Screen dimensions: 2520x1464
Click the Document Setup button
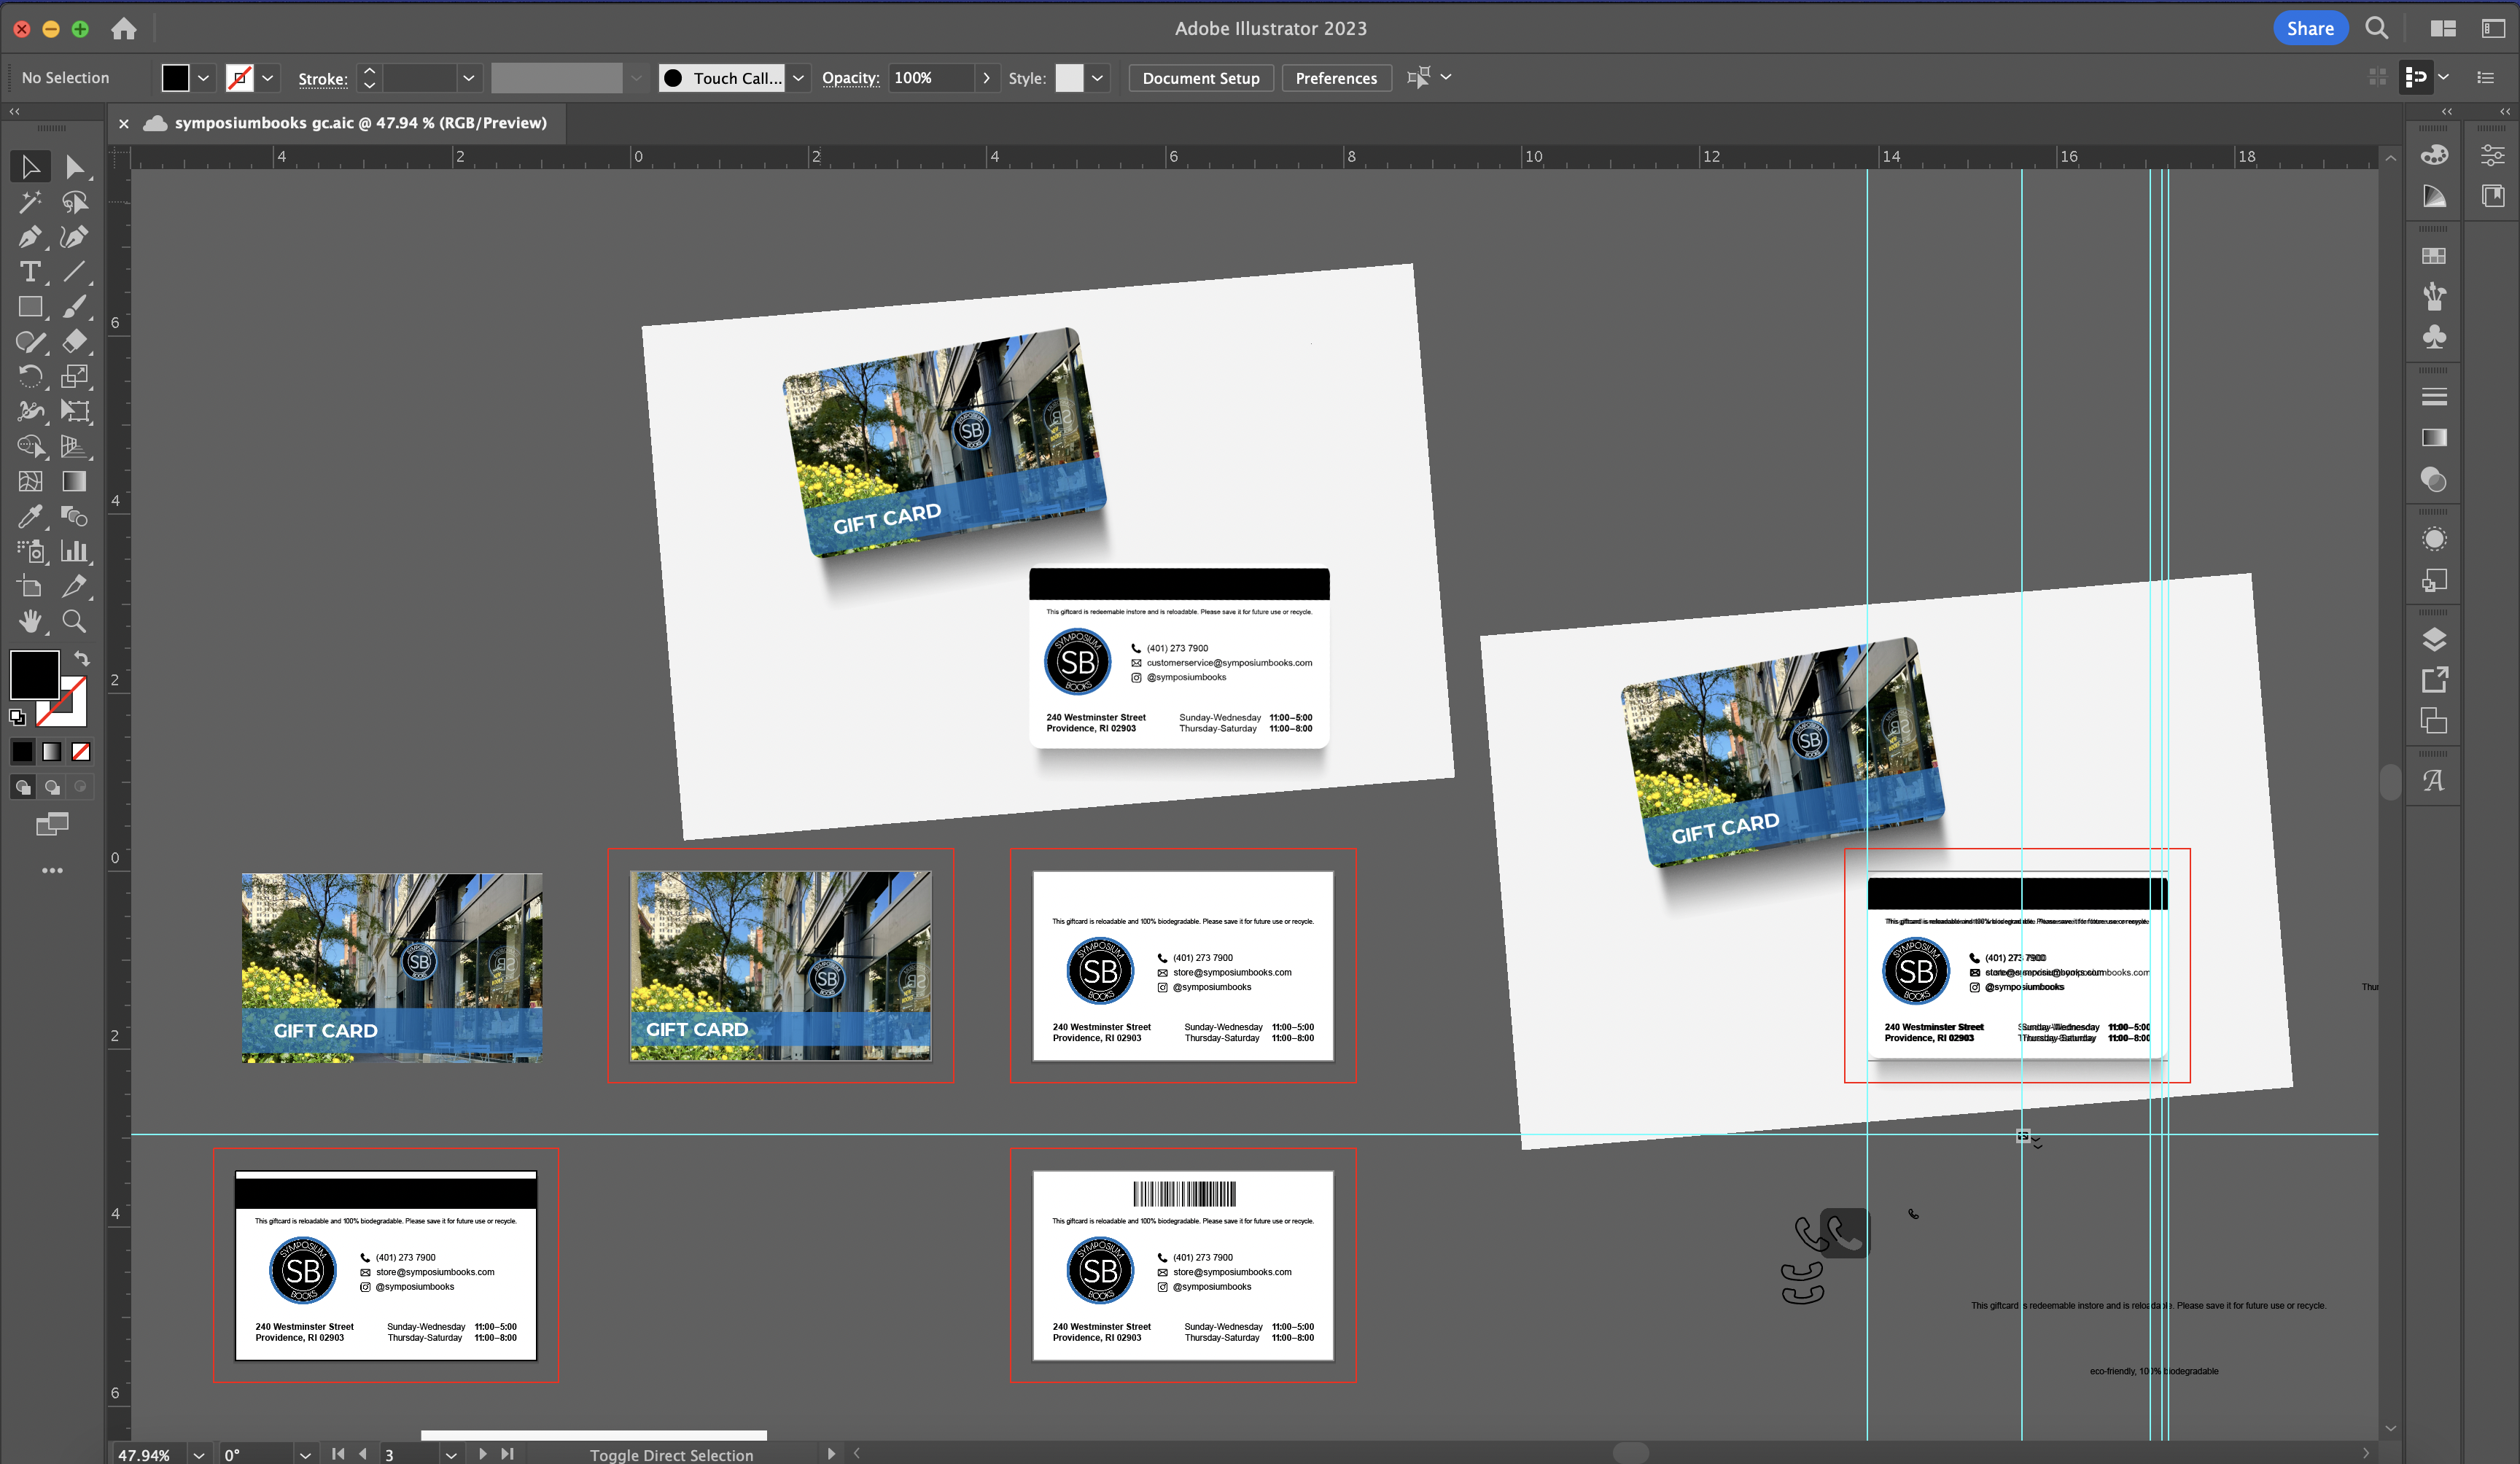click(1200, 78)
